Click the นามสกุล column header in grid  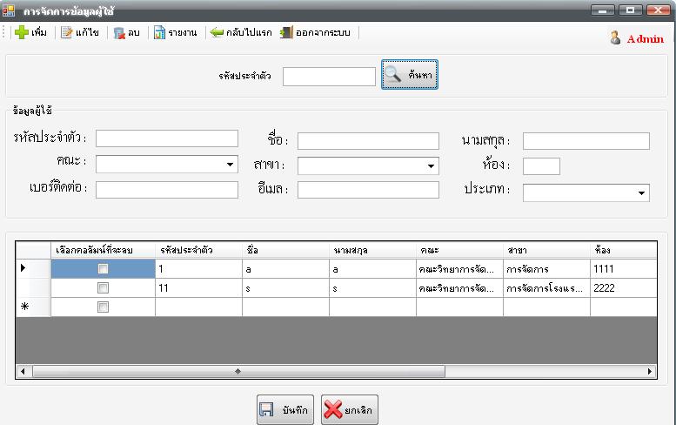point(373,250)
